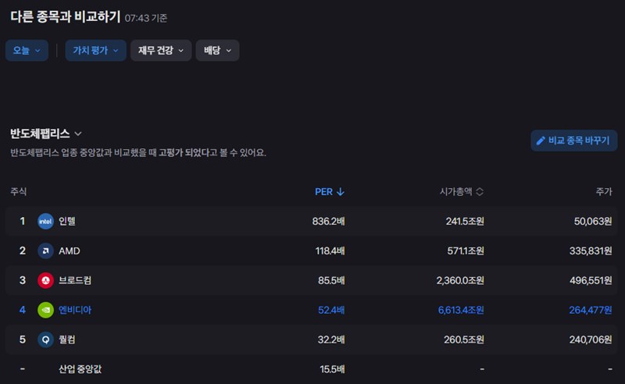Screen dimensions: 625x384
Task: Click the Broadcom (브로드컴) logo icon
Action: (45, 280)
